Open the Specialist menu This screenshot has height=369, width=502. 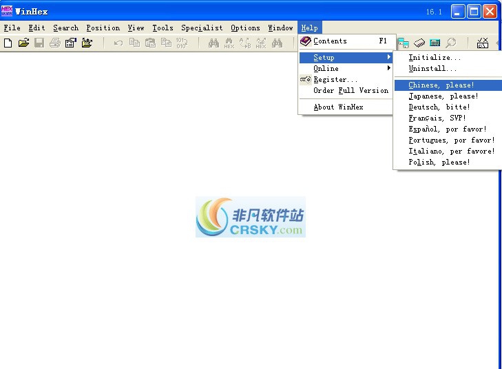click(202, 28)
